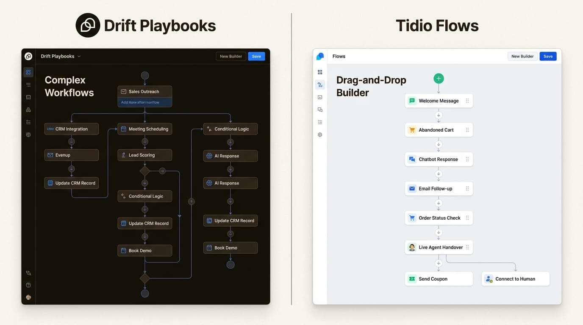Select the Lead Scoring node

(145, 155)
